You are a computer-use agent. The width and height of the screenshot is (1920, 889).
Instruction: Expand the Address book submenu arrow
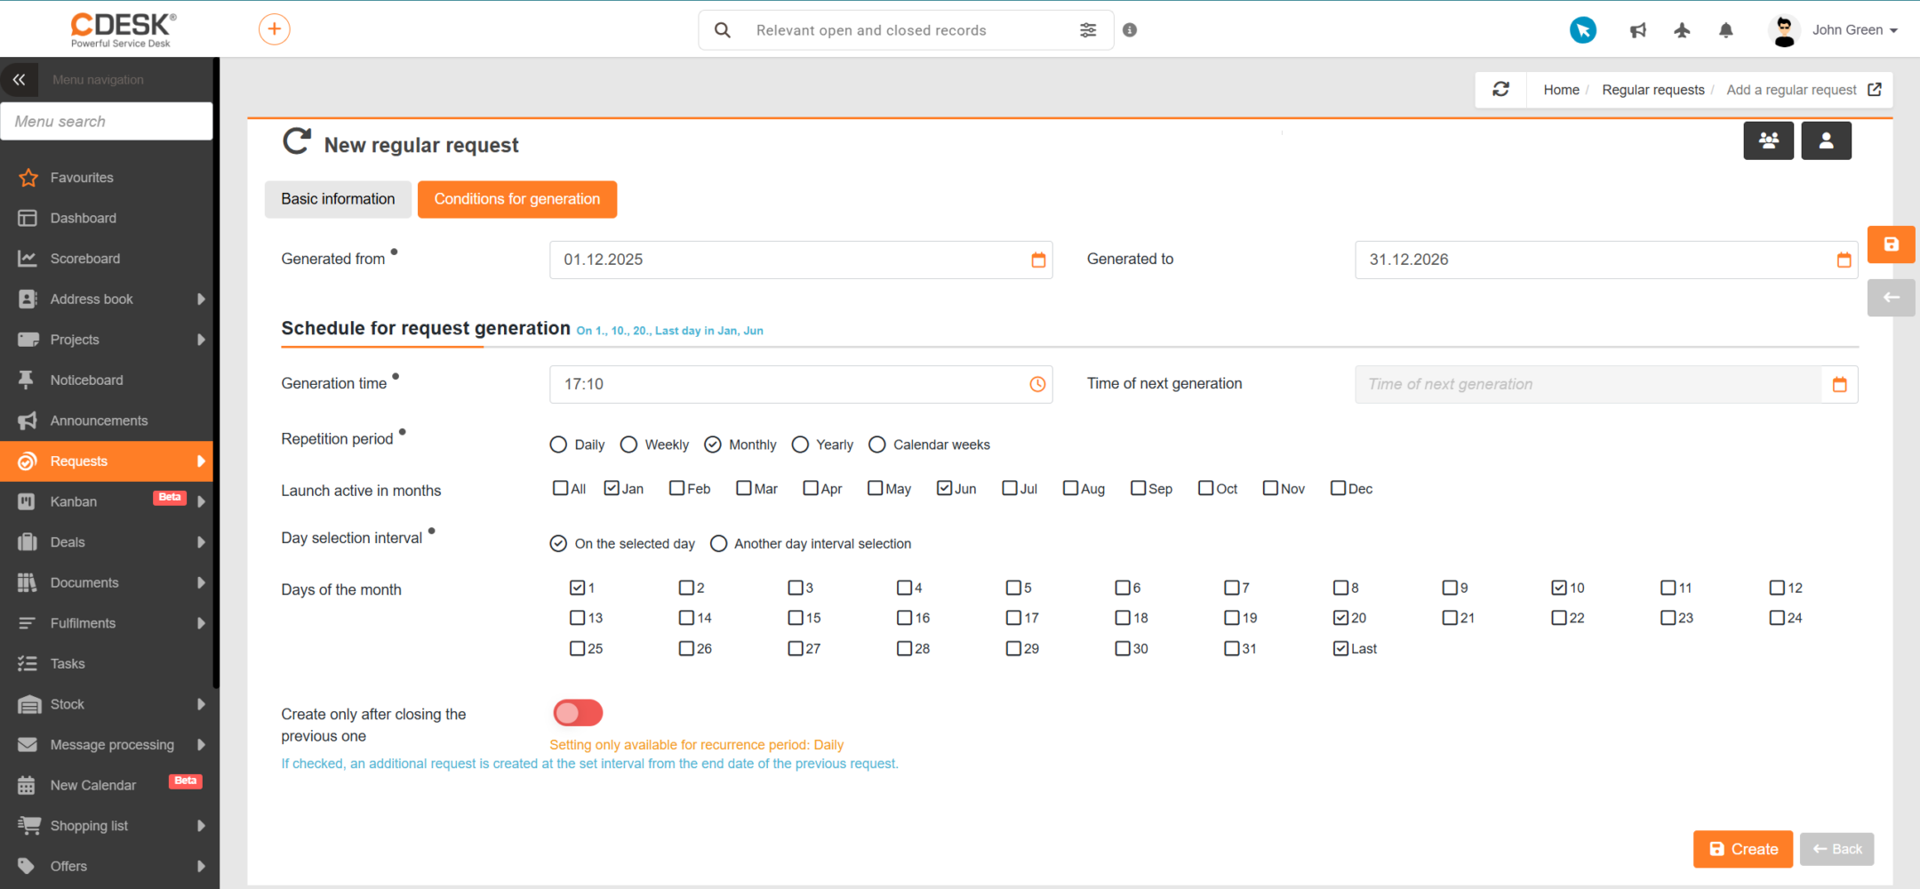pos(201,299)
